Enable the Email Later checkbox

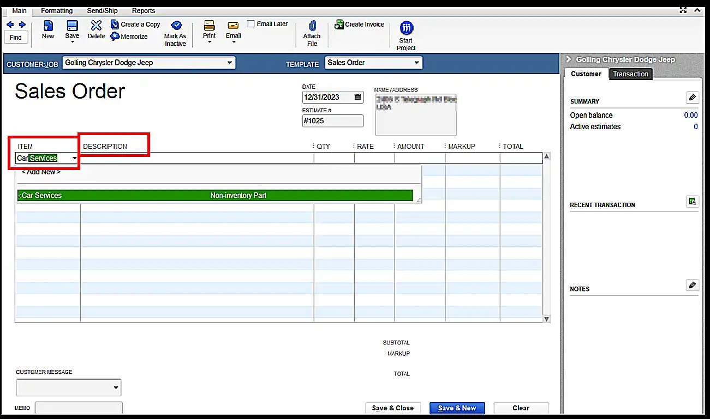[250, 24]
